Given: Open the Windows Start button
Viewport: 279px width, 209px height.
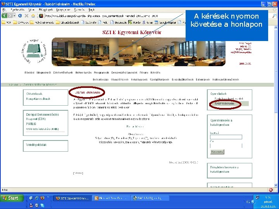Looking at the screenshot, I should (12, 198).
